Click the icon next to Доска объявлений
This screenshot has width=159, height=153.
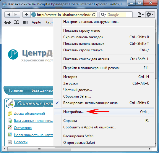point(10,114)
